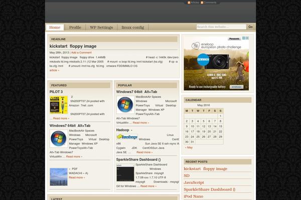Open the Articles feed link
301x200 pixels.
pyautogui.click(x=195, y=2)
